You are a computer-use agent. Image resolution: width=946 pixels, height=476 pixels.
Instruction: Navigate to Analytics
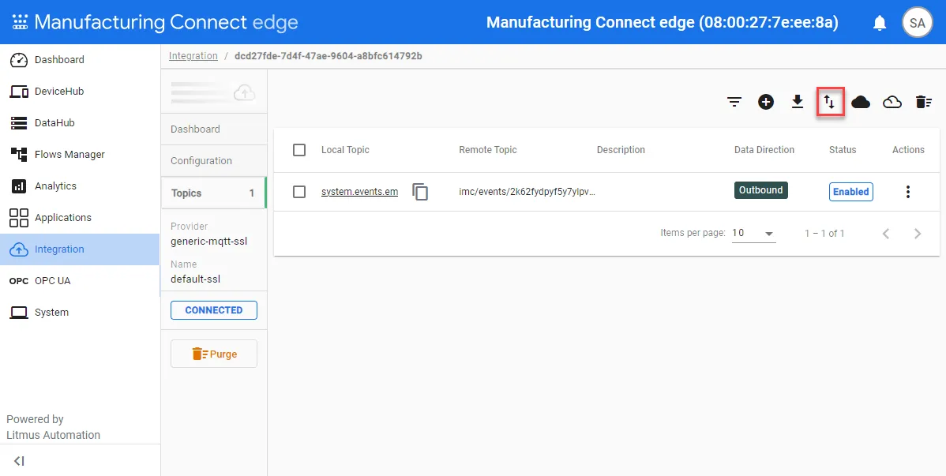pyautogui.click(x=80, y=186)
